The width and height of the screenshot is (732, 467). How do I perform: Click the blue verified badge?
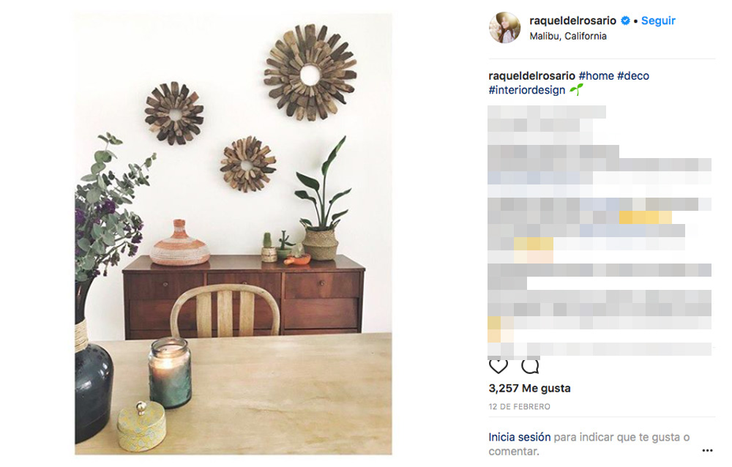click(625, 20)
